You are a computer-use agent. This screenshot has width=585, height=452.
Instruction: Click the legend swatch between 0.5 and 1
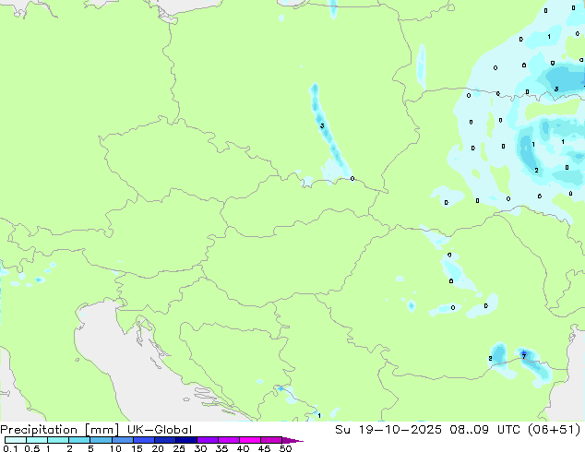tap(37, 440)
